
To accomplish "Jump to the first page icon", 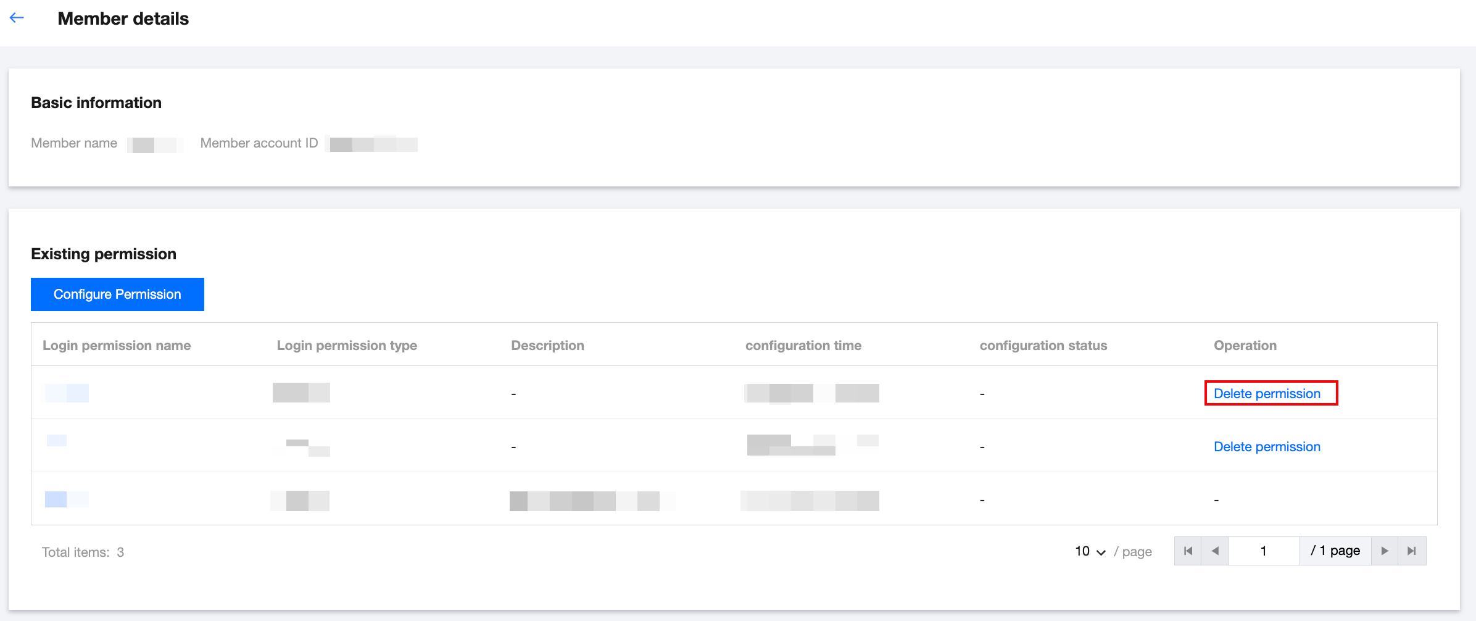I will [x=1188, y=551].
